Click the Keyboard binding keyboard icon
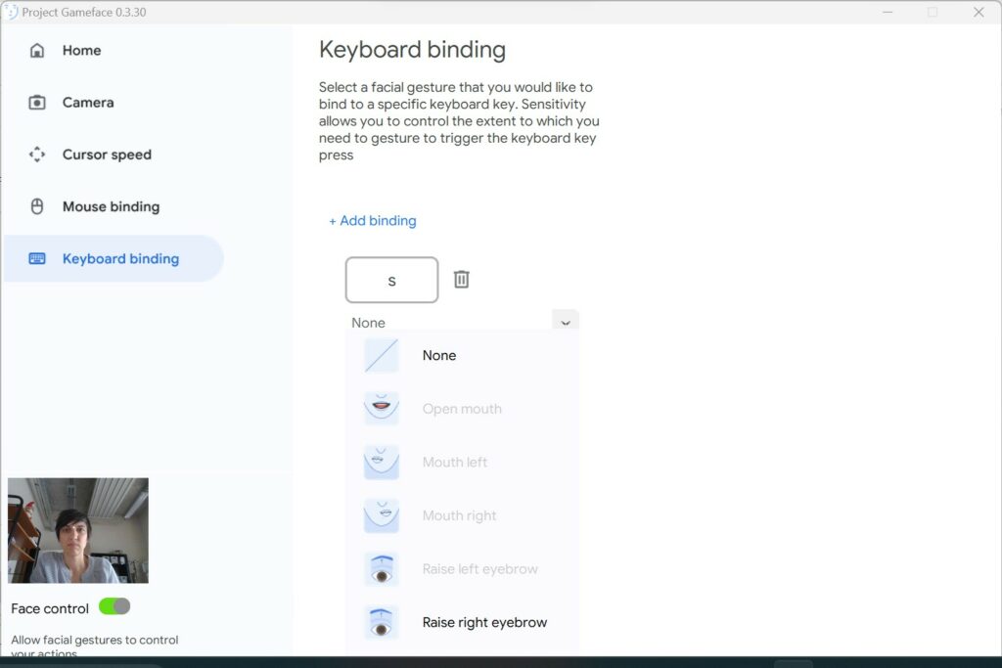Screen dimensions: 1002x668 click(37, 259)
